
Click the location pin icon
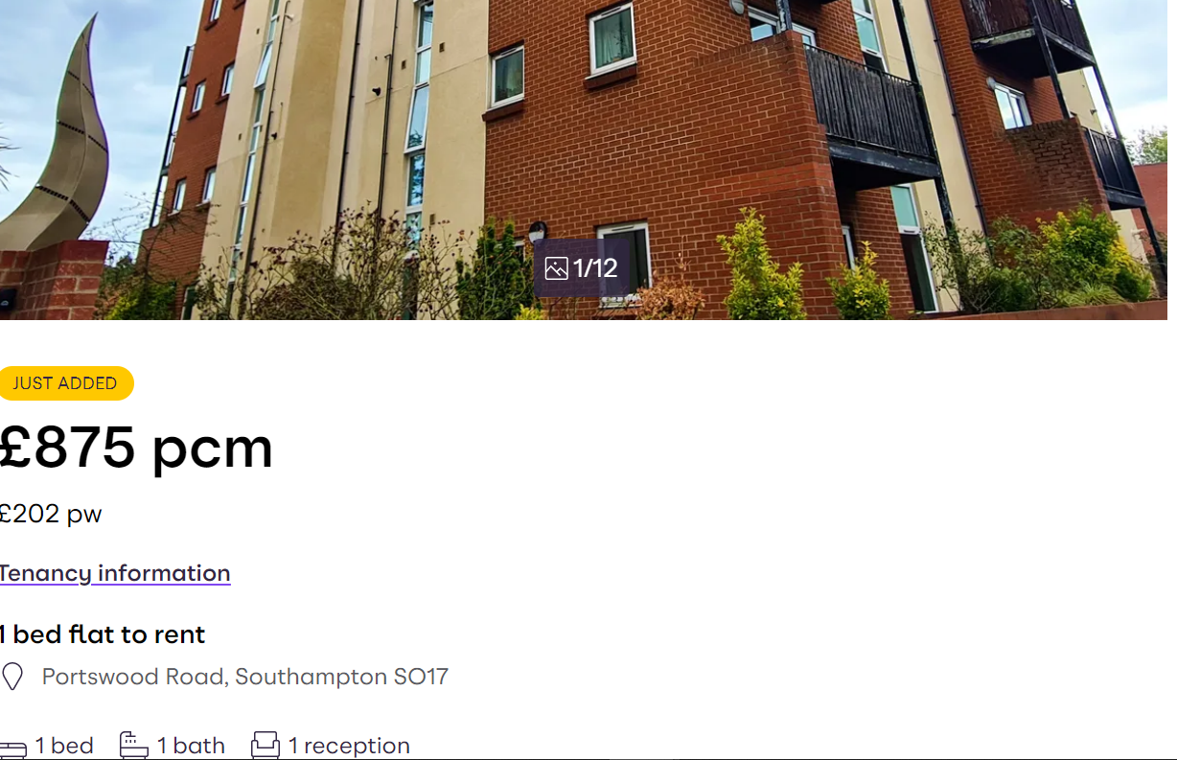click(12, 677)
